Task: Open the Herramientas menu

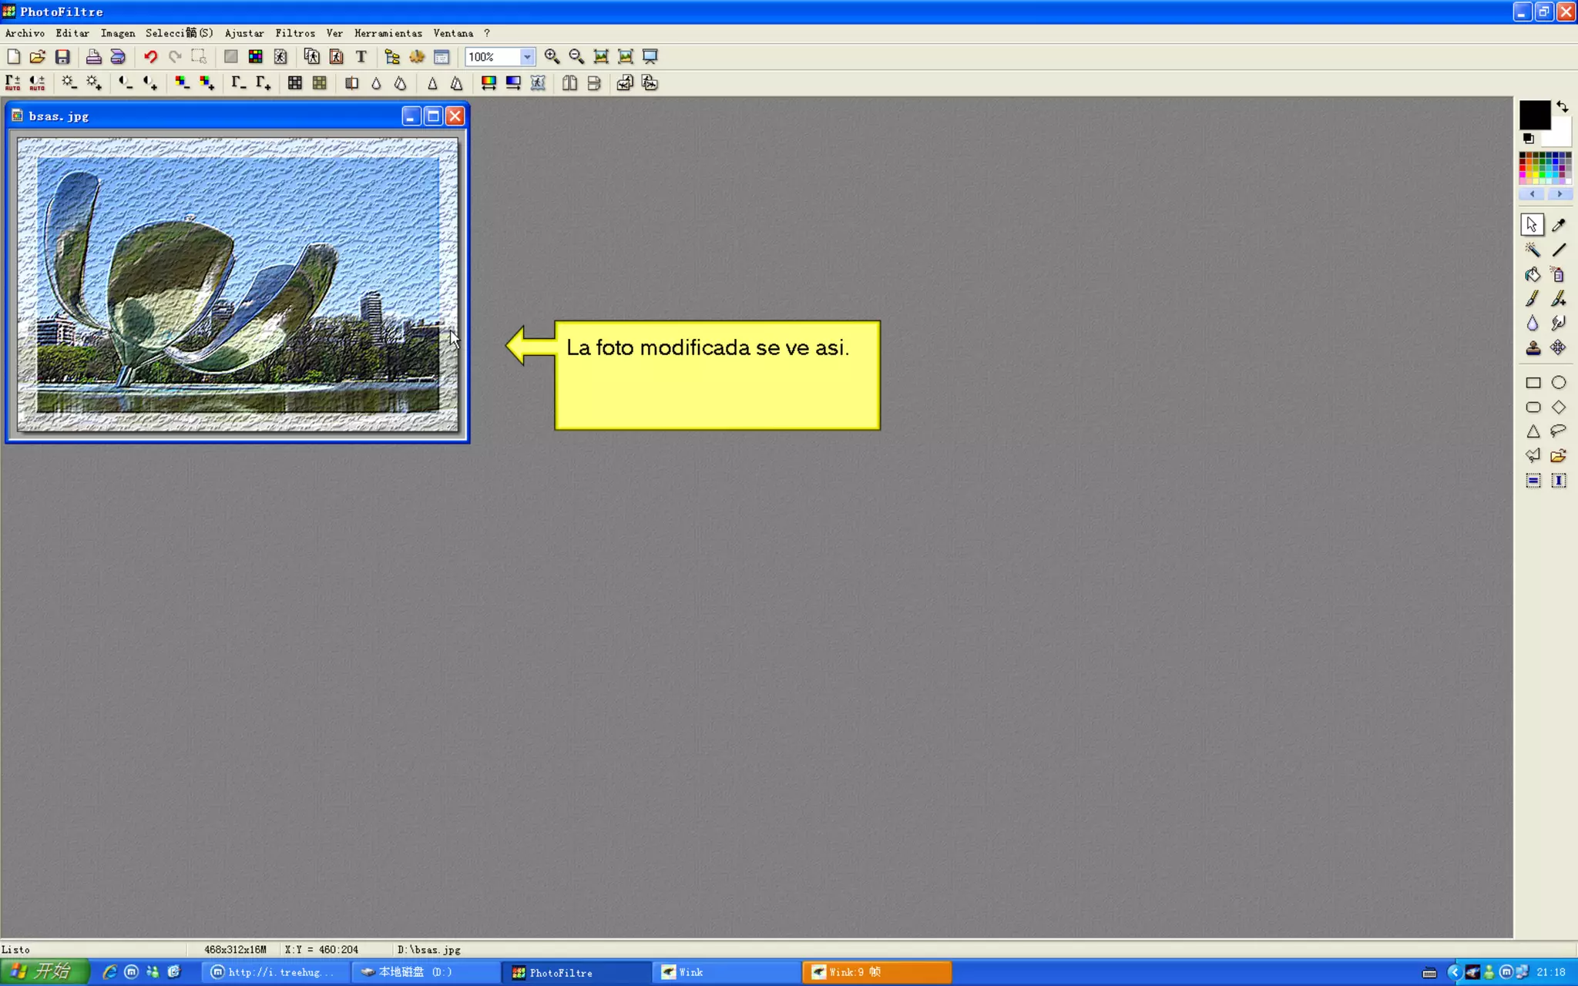Action: click(x=388, y=33)
